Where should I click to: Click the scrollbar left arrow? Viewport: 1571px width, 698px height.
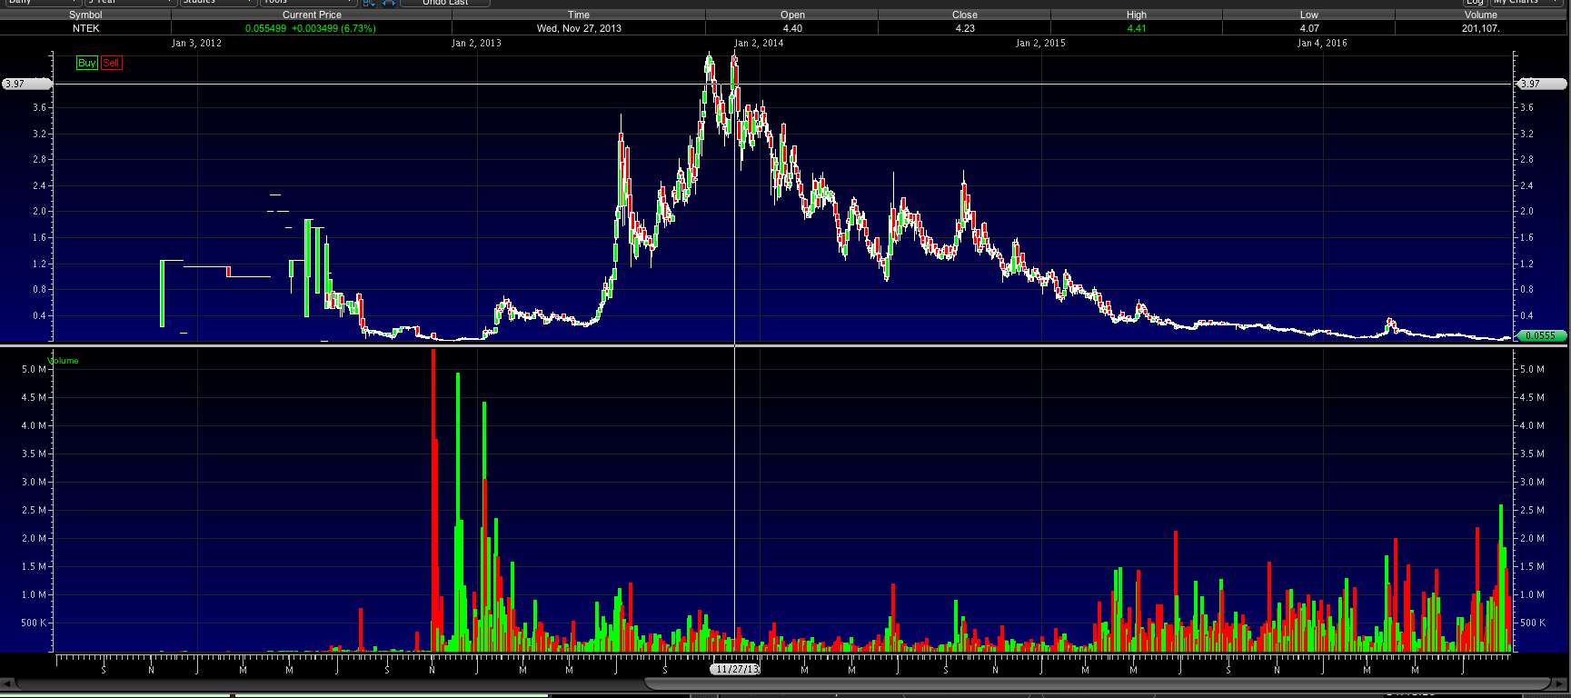point(7,683)
